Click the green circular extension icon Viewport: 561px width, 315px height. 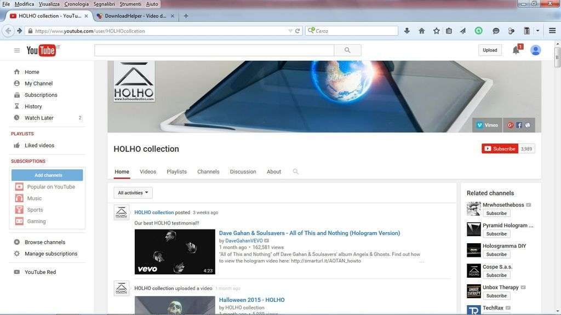[478, 31]
